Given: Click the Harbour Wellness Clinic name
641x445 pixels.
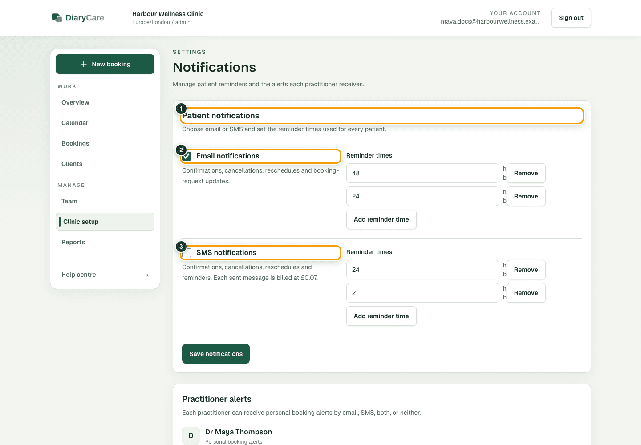Looking at the screenshot, I should pyautogui.click(x=168, y=14).
